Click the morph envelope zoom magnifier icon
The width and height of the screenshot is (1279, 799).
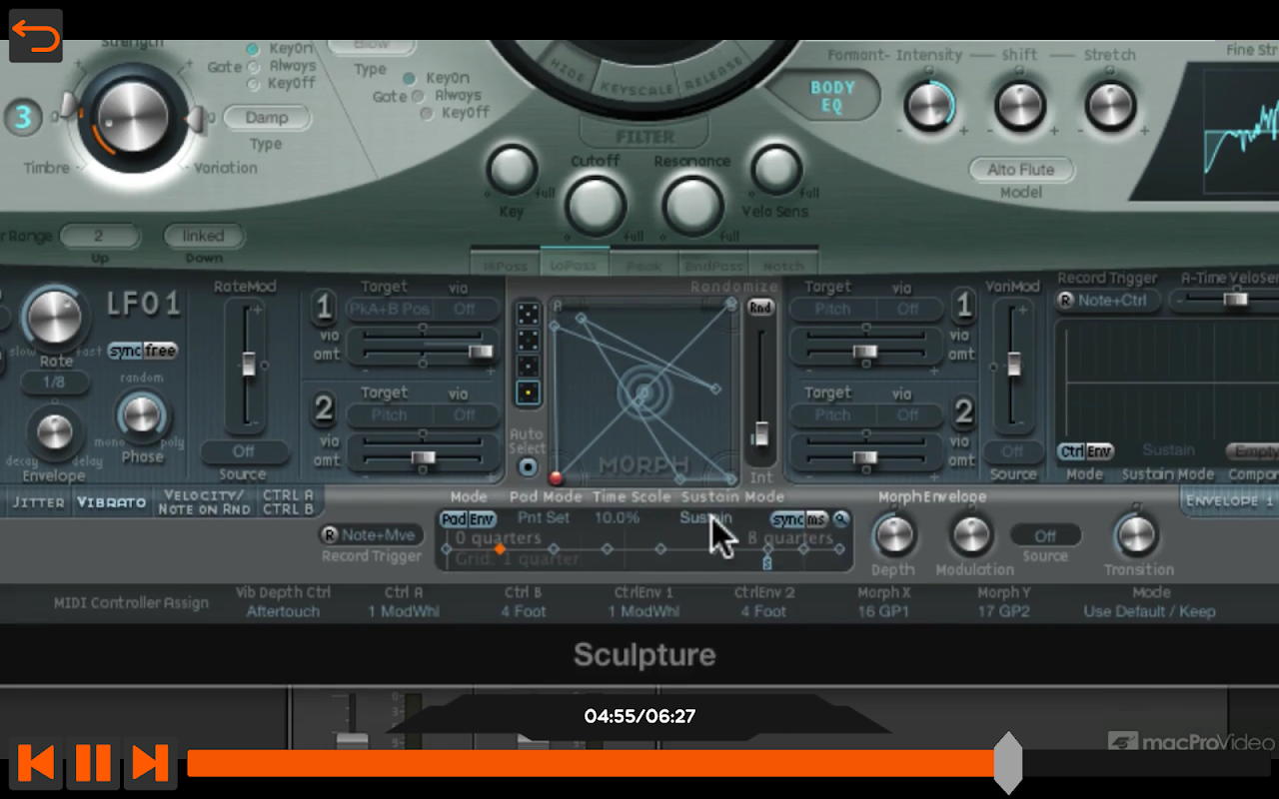[841, 518]
